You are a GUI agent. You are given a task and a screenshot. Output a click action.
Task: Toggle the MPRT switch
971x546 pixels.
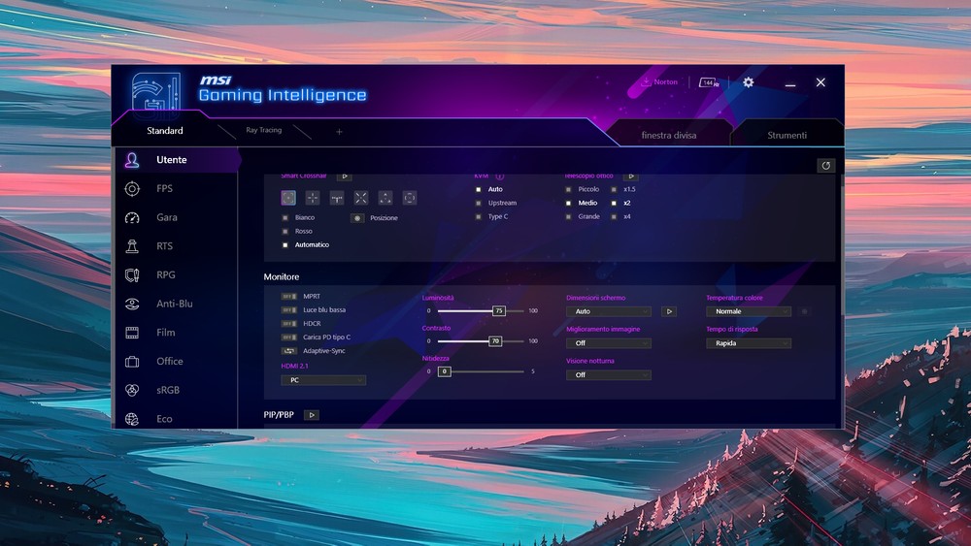click(x=289, y=296)
